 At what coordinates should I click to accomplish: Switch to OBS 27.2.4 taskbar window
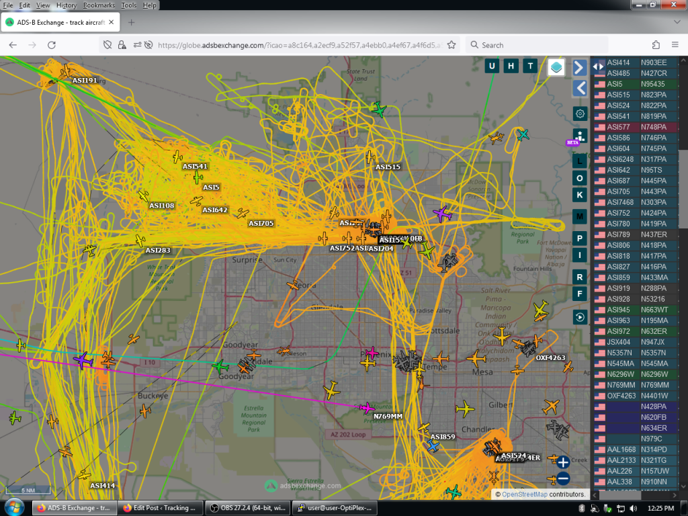pos(248,508)
